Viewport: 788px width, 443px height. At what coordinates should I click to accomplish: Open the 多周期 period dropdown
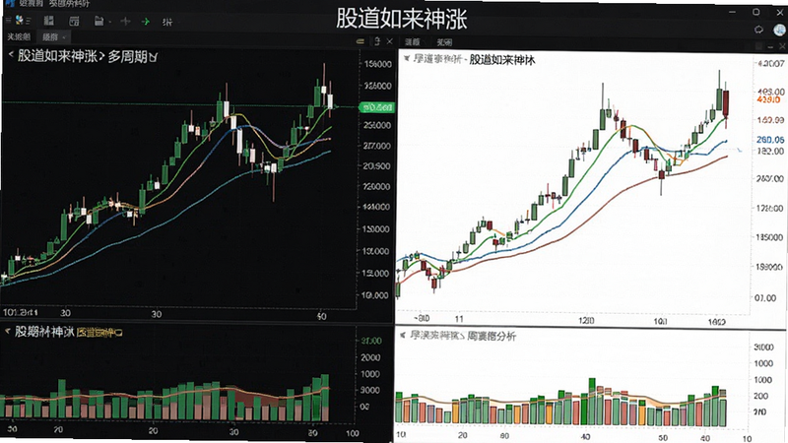tap(133, 57)
